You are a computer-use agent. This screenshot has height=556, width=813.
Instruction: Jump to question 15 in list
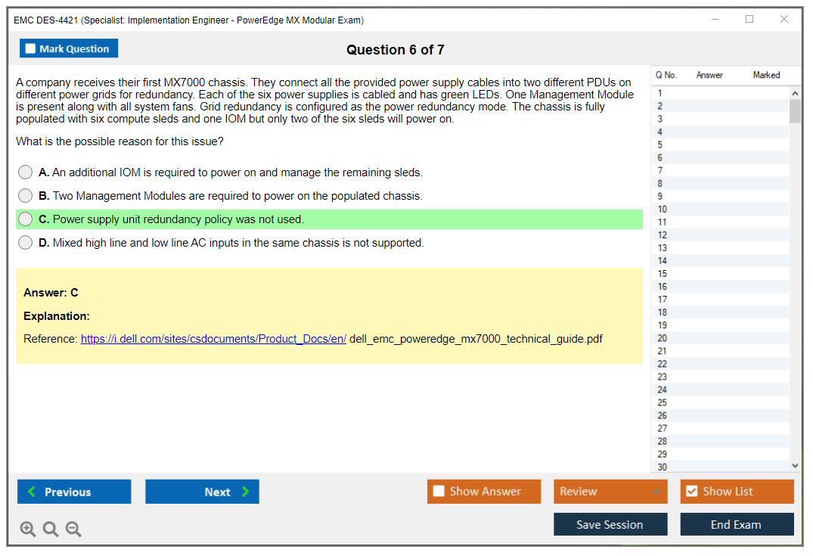point(663,274)
